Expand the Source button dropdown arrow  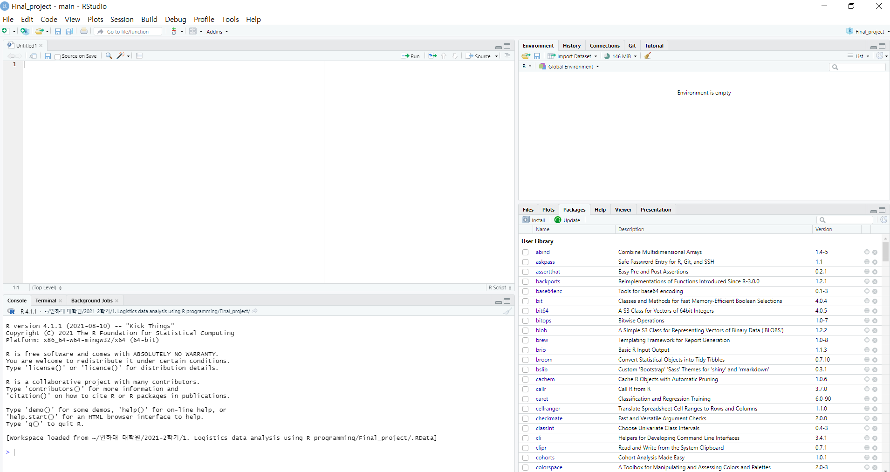tap(497, 56)
